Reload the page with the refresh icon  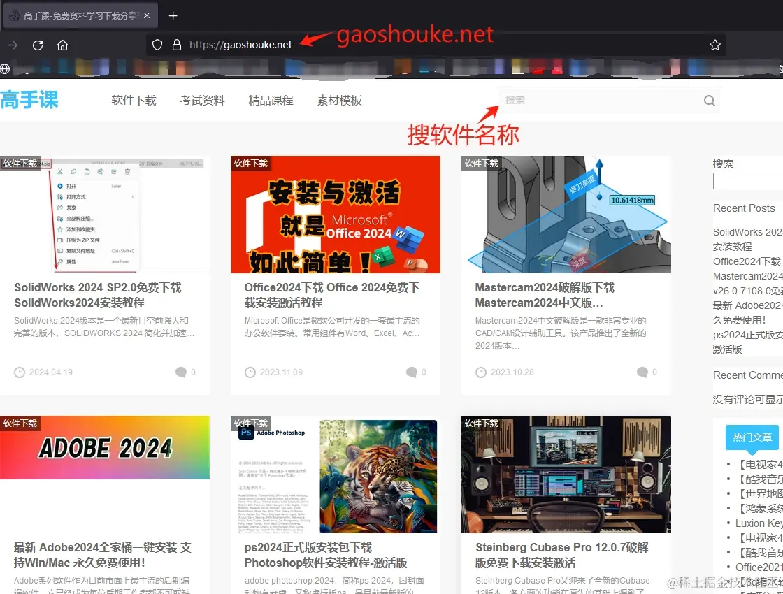(37, 44)
